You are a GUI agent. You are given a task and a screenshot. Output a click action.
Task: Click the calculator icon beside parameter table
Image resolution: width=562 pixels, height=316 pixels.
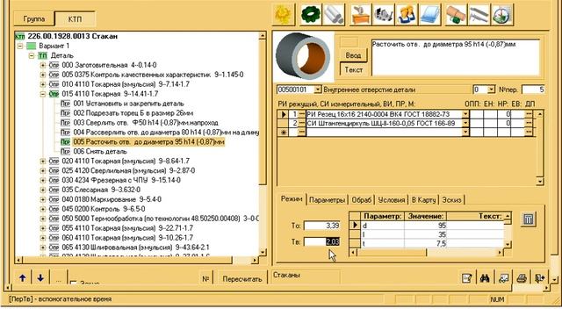529,219
